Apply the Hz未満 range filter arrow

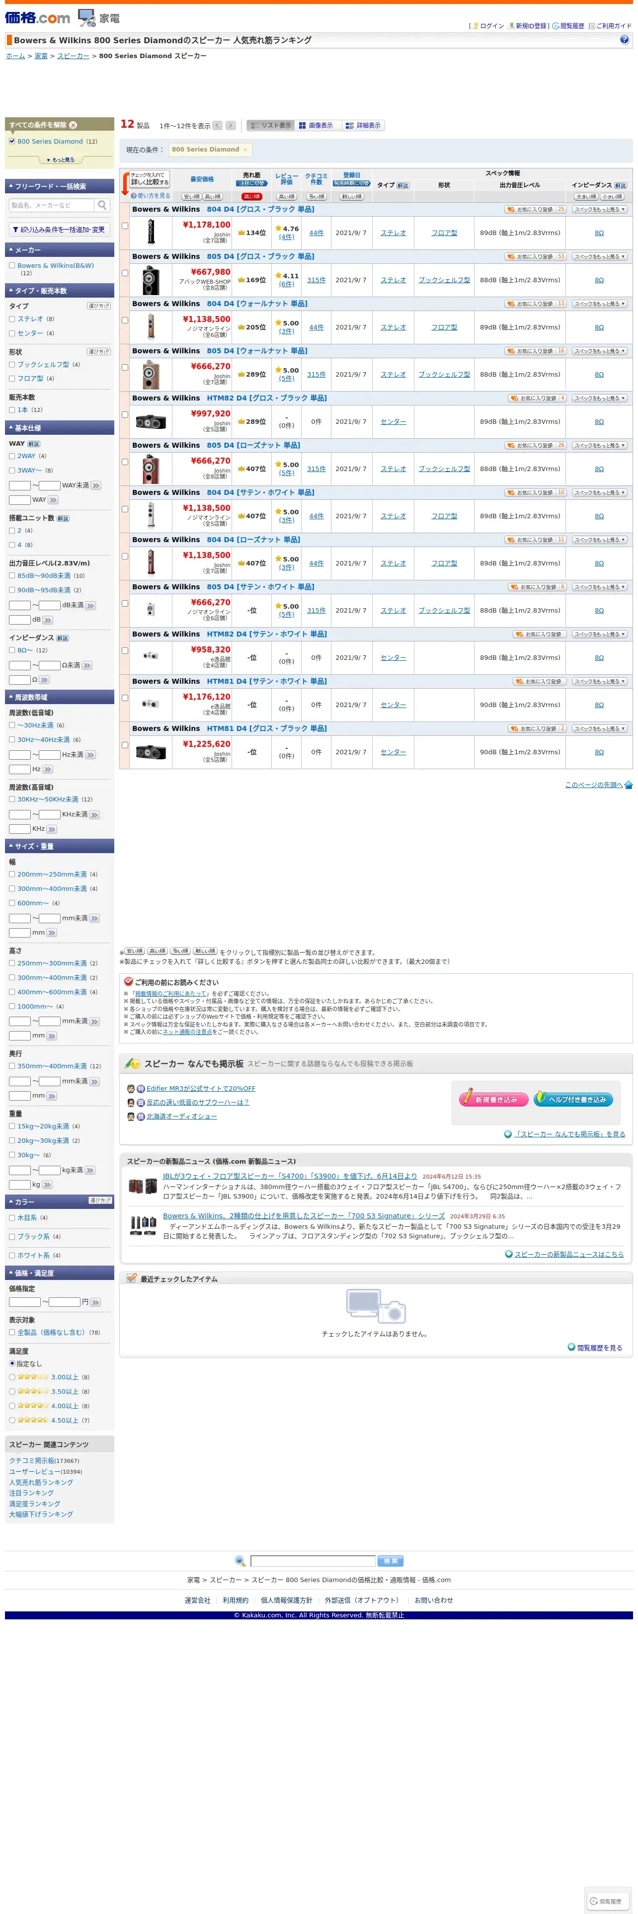click(90, 755)
